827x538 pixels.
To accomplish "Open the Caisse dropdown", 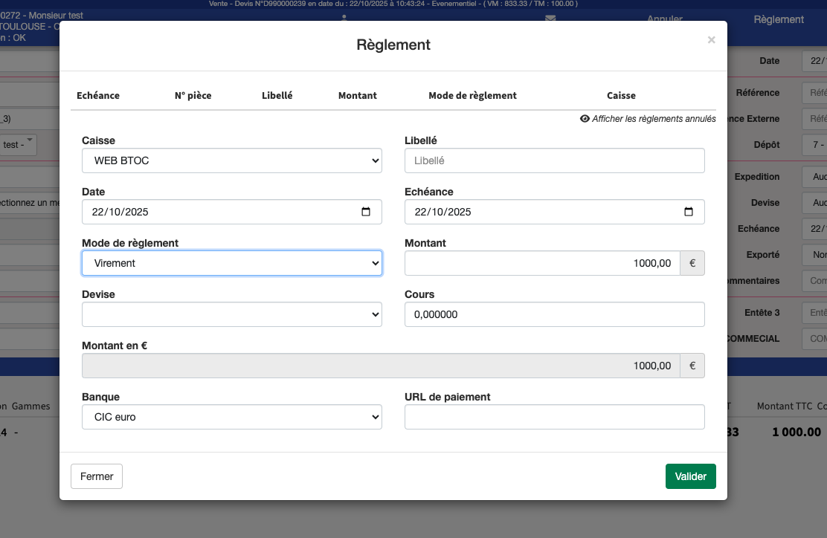I will pos(231,161).
